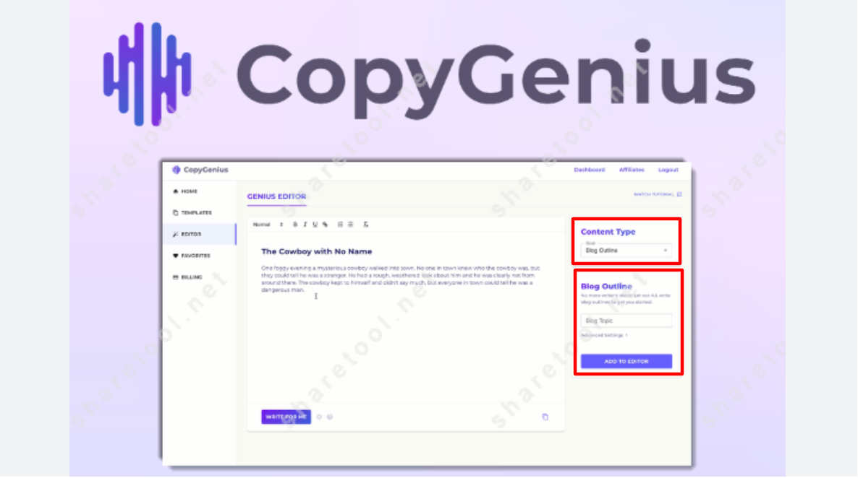The image size is (858, 478).
Task: Open Templates in the sidebar
Action: 192,212
